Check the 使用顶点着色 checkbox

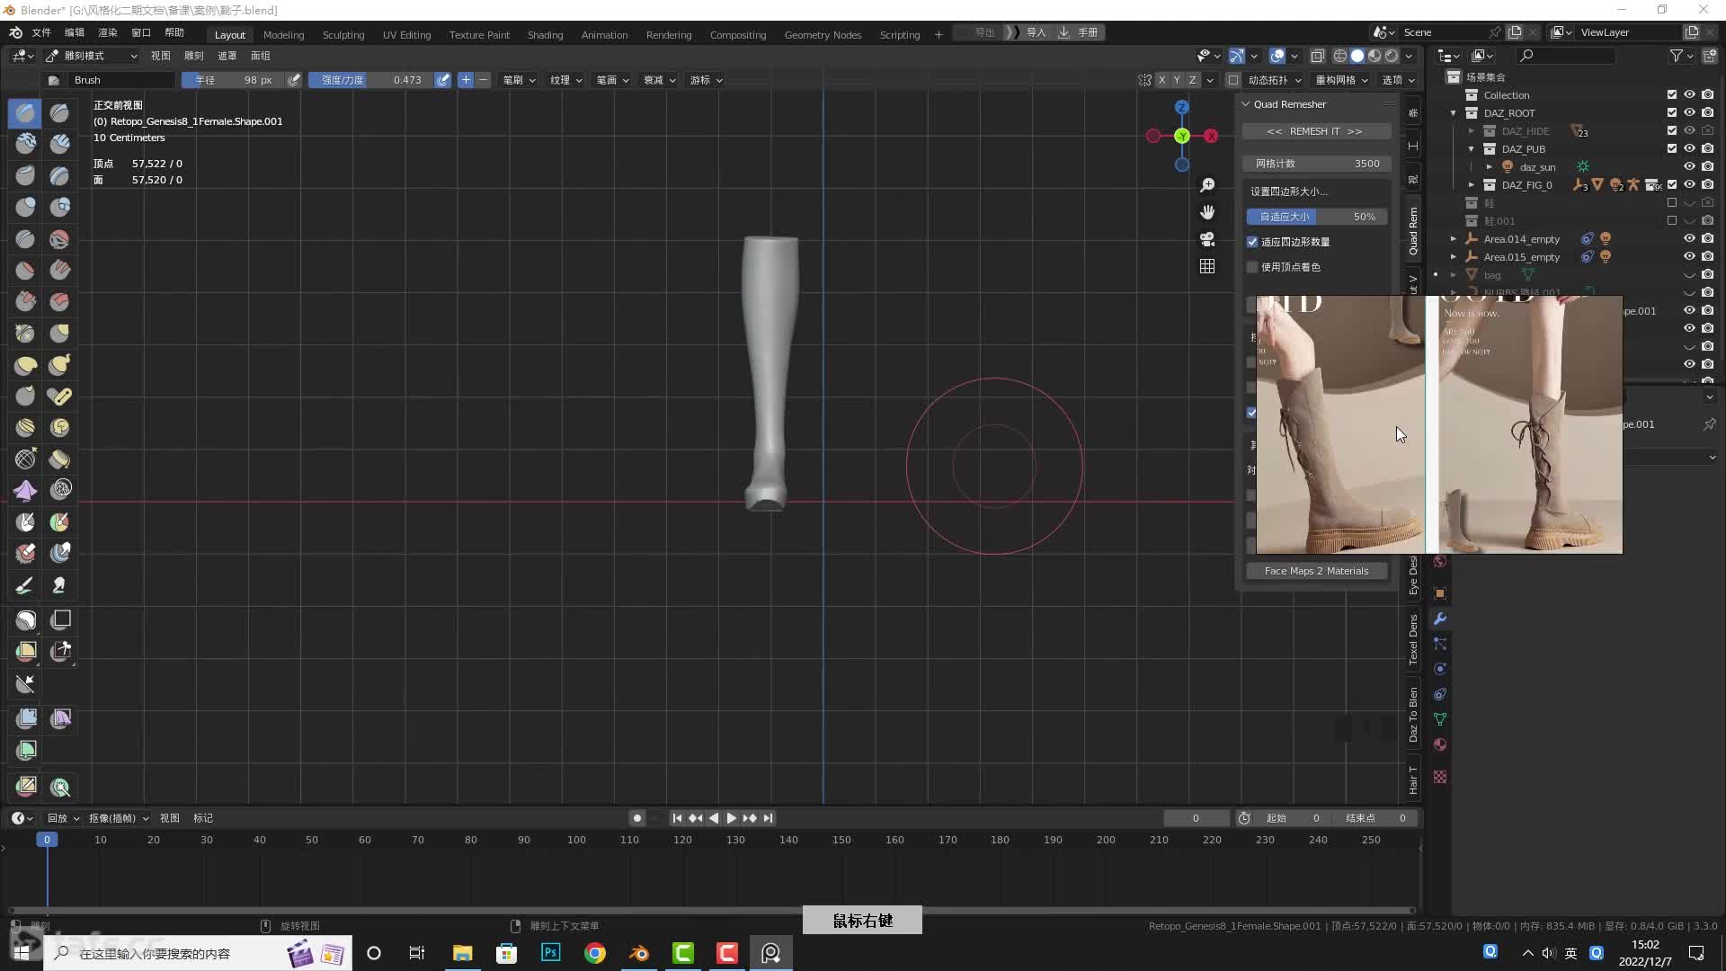point(1252,267)
